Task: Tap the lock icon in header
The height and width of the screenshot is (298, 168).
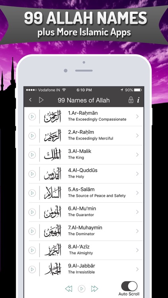Action: click(x=131, y=100)
